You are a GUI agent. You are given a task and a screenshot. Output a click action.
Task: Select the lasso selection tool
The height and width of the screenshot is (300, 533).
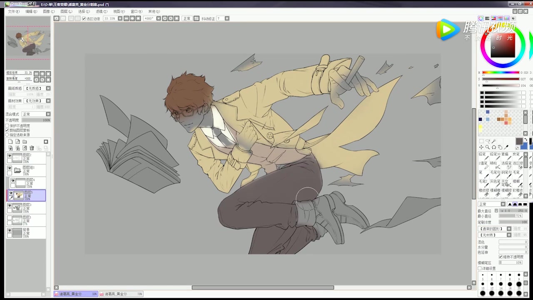pyautogui.click(x=487, y=141)
